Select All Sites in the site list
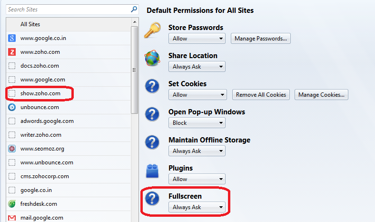 coord(69,24)
